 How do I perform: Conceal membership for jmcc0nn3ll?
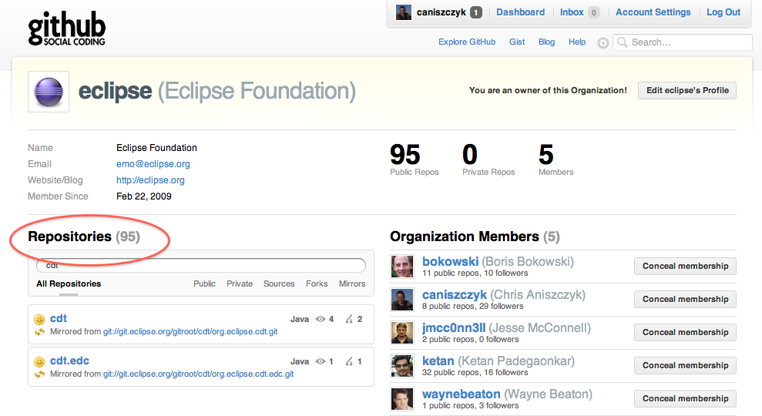(x=685, y=332)
